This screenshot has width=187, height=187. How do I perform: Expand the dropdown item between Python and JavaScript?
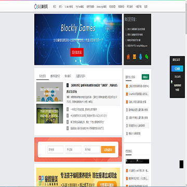(90, 7)
